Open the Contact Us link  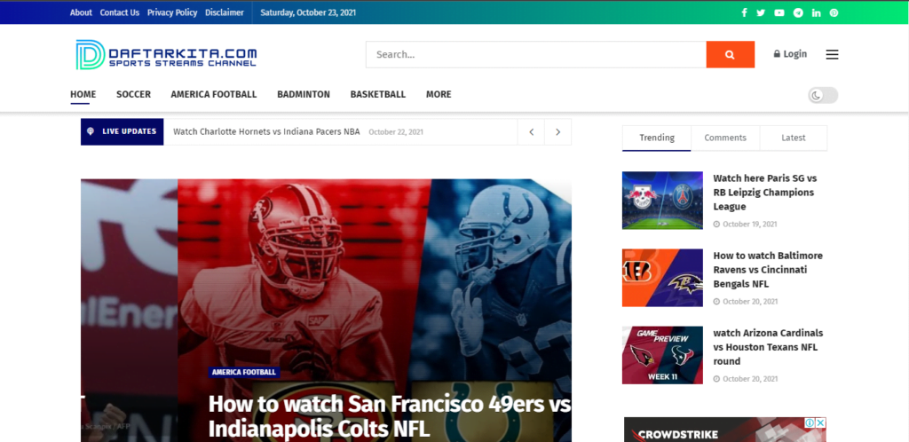[x=120, y=12]
